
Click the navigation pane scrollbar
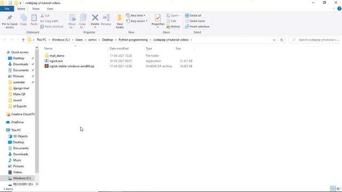[x=37, y=111]
